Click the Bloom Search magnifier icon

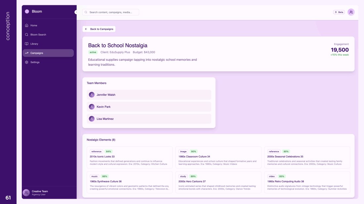tap(26, 35)
